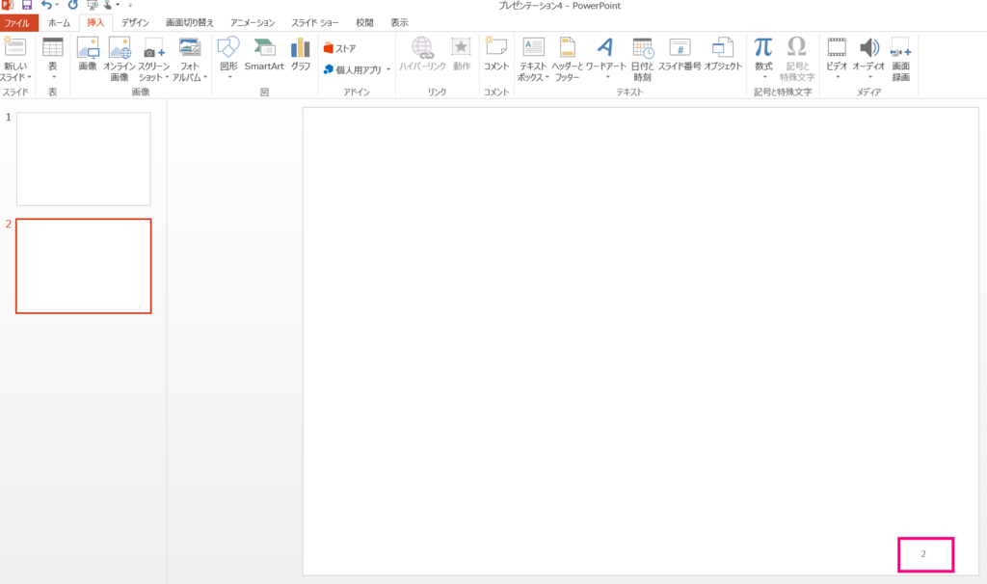
Task: Switch to the Design (デザイン) tab
Action: click(x=135, y=23)
